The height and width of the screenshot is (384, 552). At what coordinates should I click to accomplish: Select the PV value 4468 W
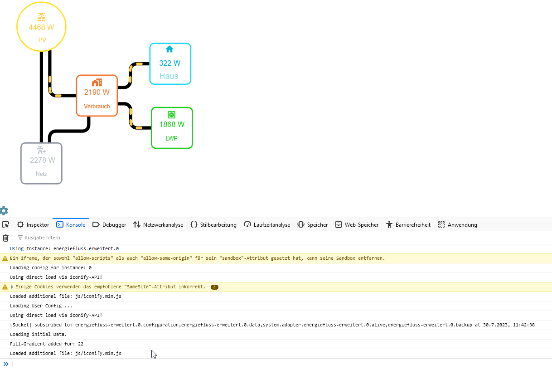pyautogui.click(x=41, y=27)
